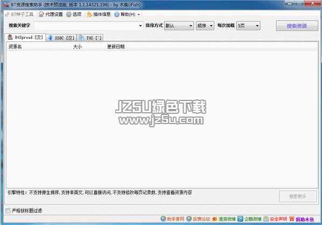Open the 帮助(H) menu

(125, 14)
